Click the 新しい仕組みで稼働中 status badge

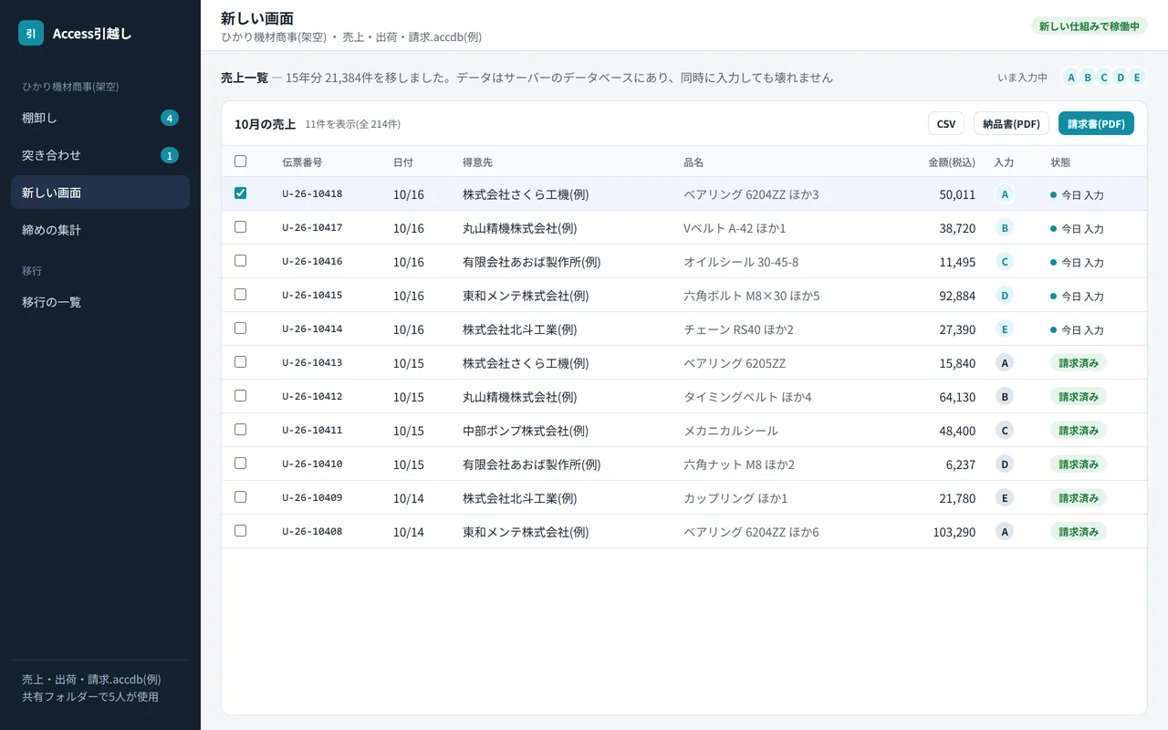coord(1090,26)
